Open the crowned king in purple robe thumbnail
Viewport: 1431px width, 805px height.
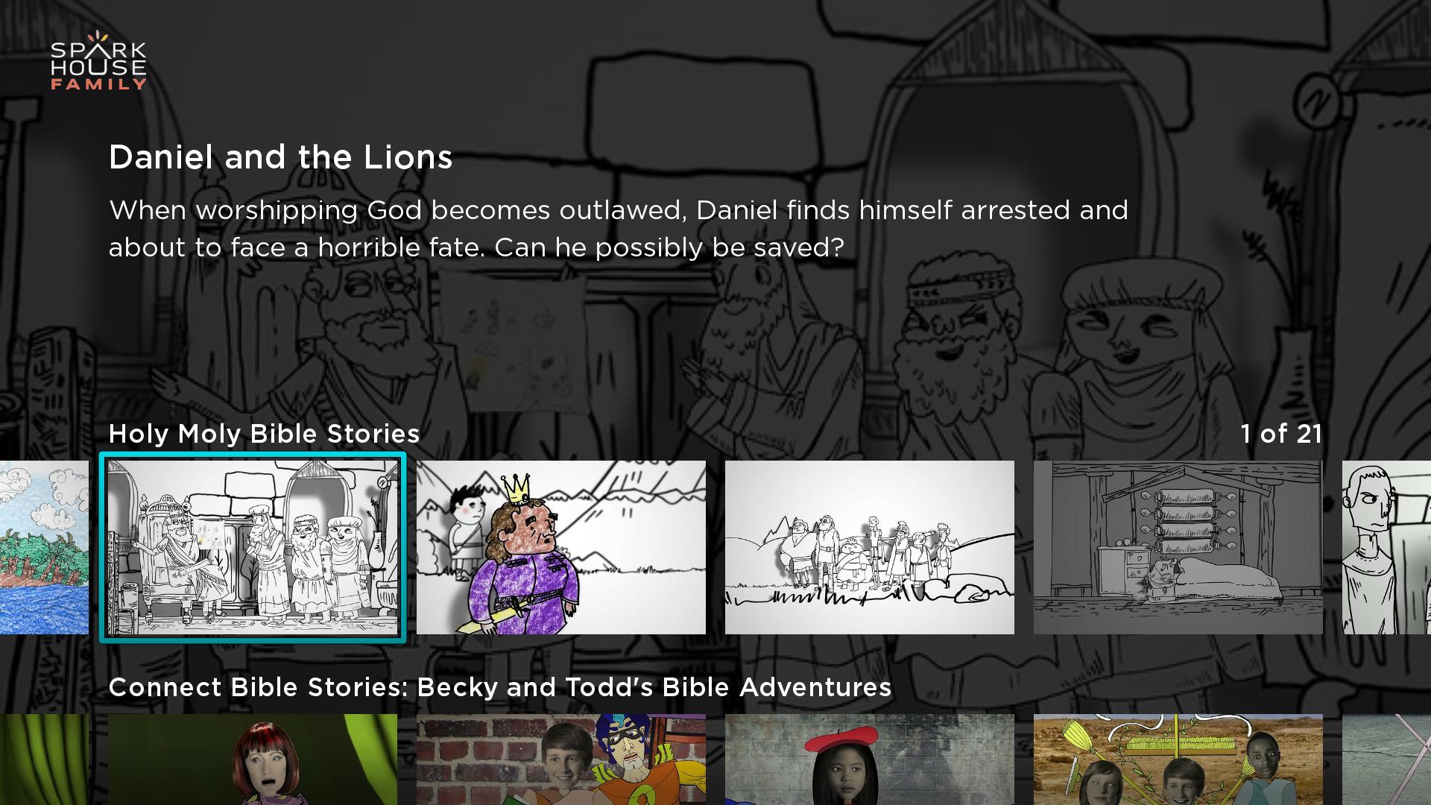click(561, 547)
